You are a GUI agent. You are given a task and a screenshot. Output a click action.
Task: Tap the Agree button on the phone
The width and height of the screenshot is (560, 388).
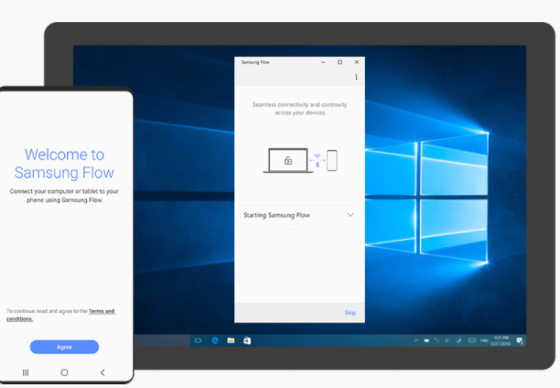click(64, 347)
